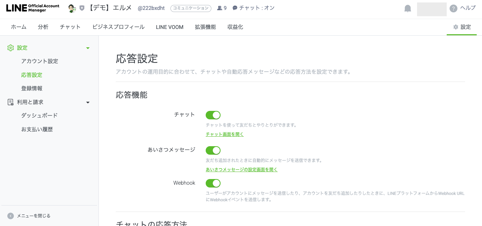Switch off the Webhook toggle

point(213,183)
